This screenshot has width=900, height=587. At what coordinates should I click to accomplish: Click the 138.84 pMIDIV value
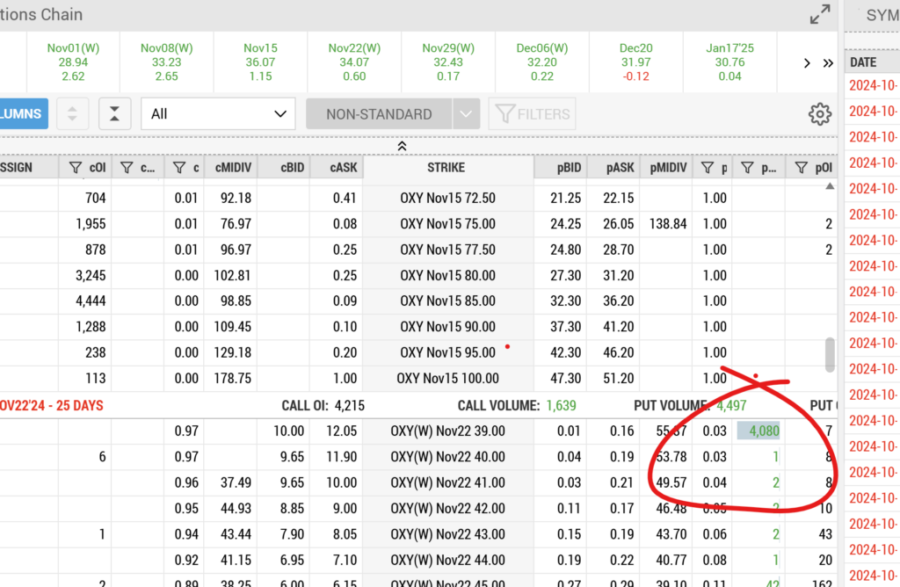[x=668, y=224]
